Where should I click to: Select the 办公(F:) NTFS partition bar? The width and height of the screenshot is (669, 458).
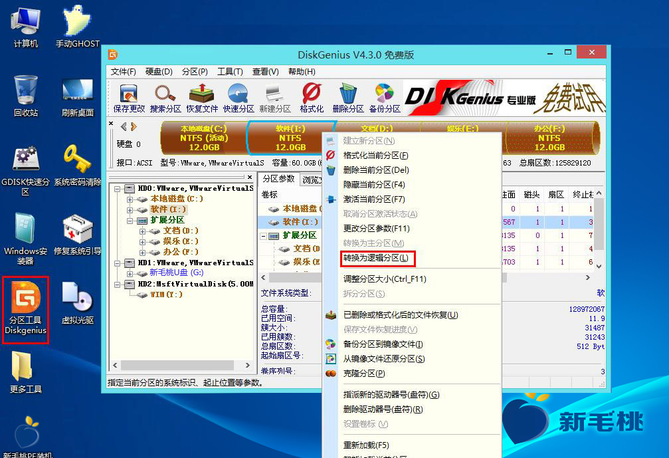pos(551,138)
